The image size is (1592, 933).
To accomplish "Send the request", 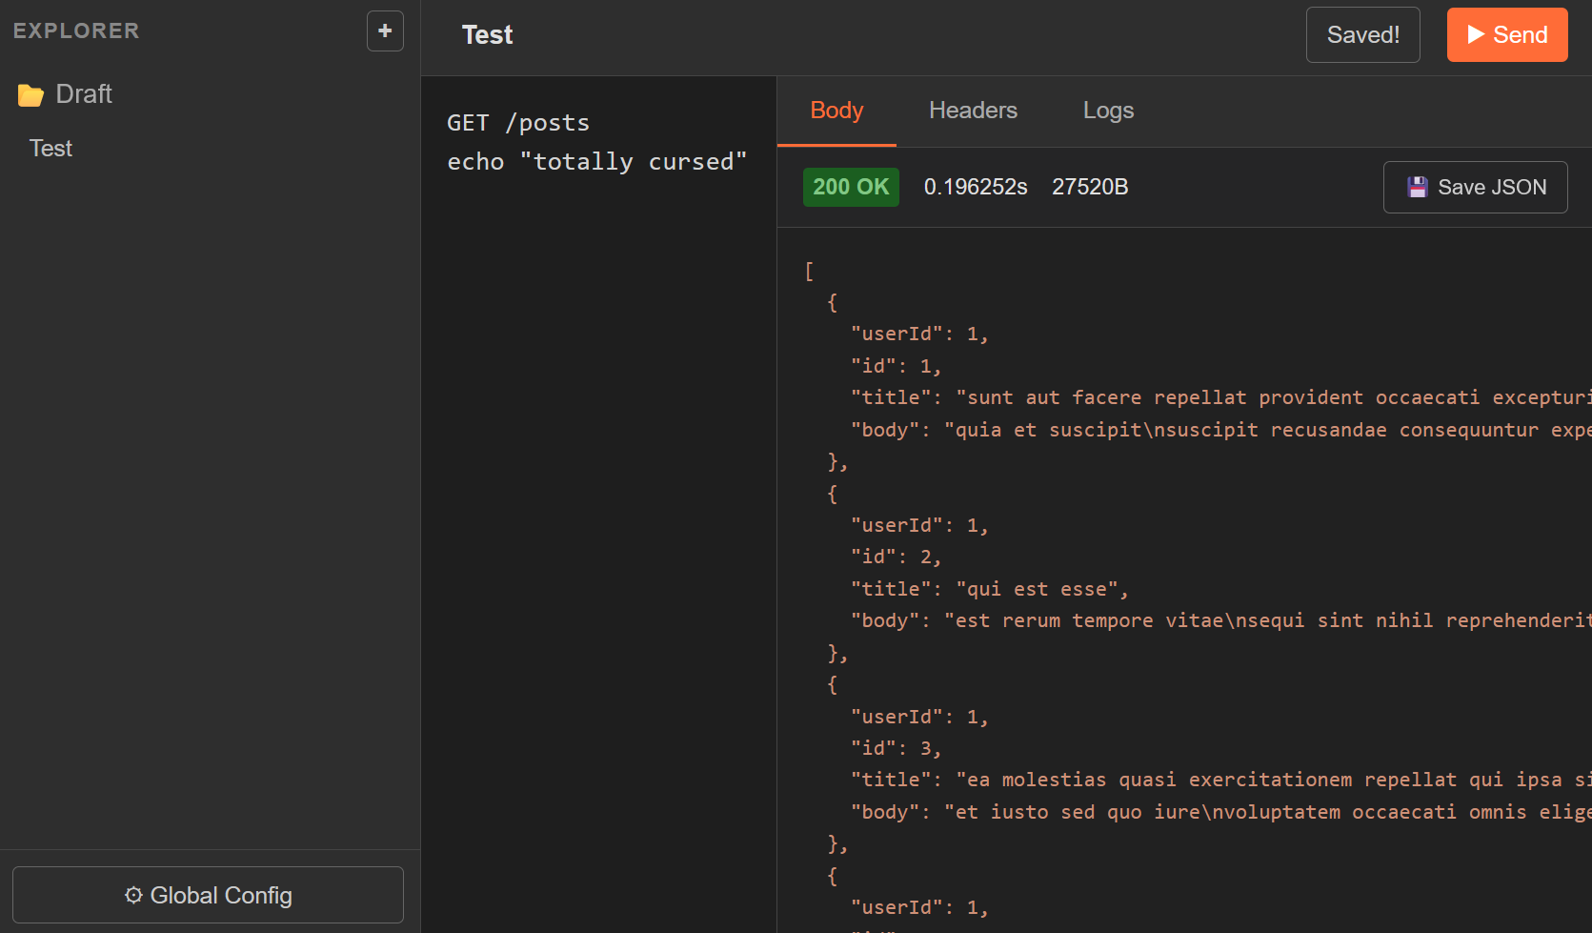I will (1507, 34).
